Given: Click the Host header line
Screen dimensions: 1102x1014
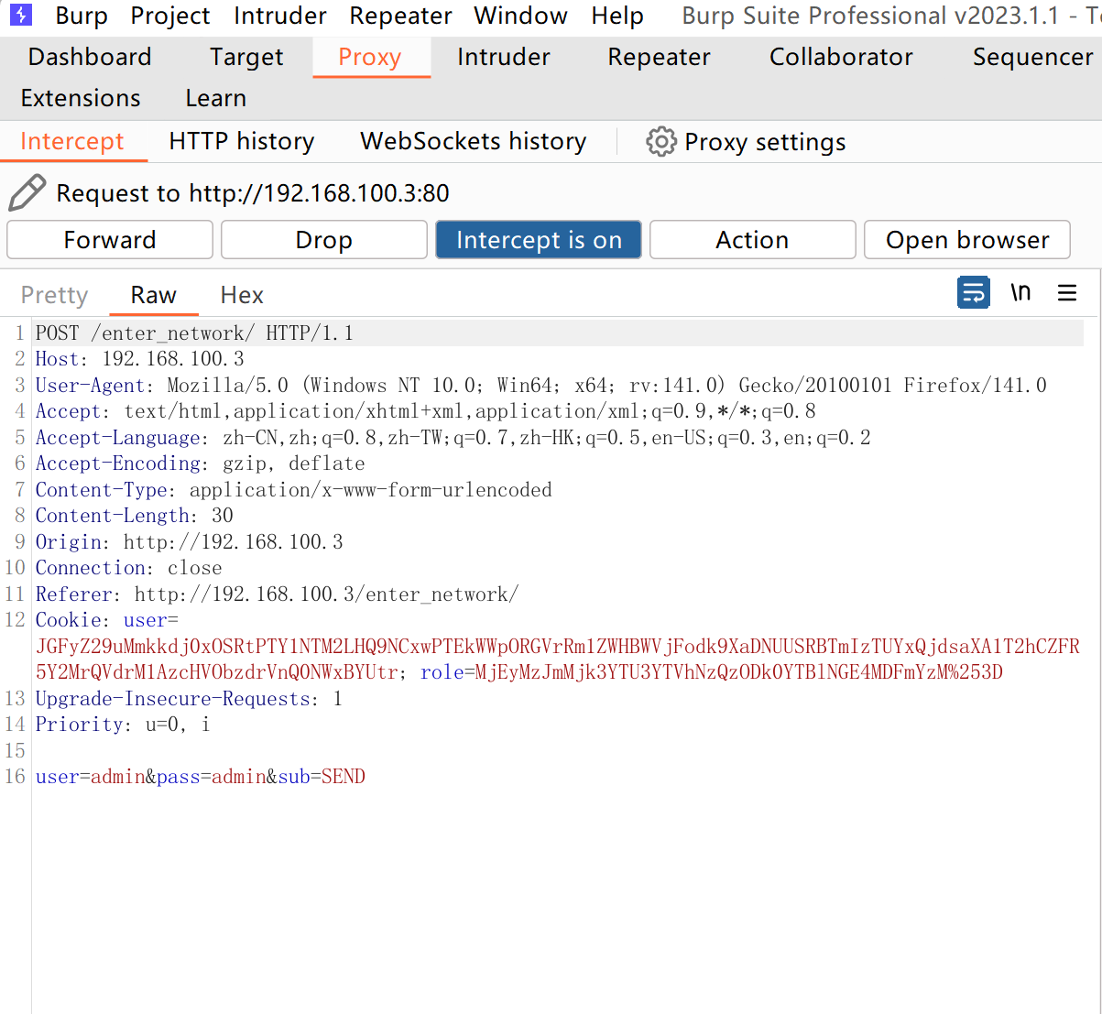Looking at the screenshot, I should pyautogui.click(x=140, y=359).
